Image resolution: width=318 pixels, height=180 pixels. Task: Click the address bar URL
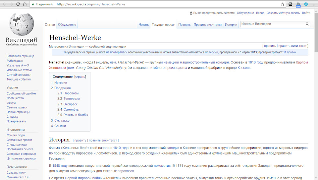[x=91, y=4]
